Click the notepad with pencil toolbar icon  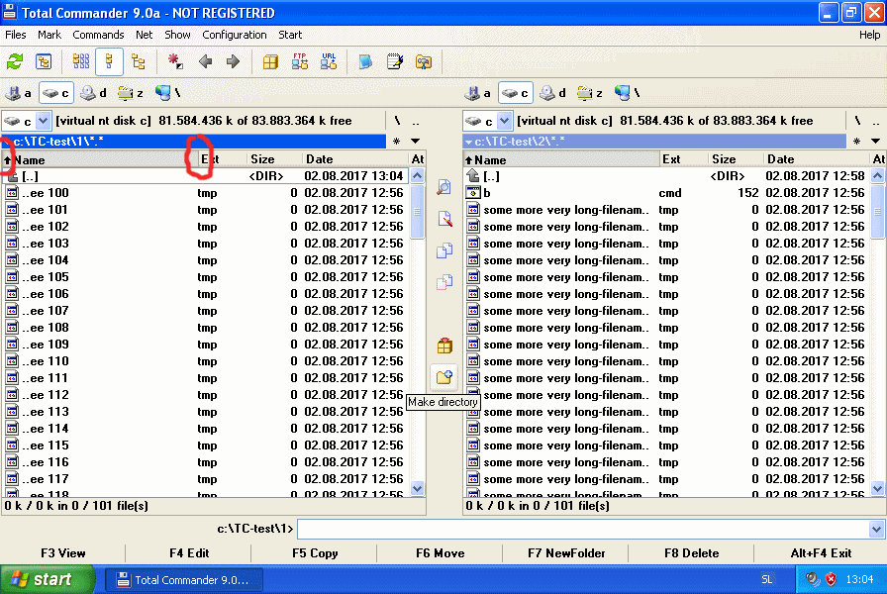pyautogui.click(x=394, y=61)
